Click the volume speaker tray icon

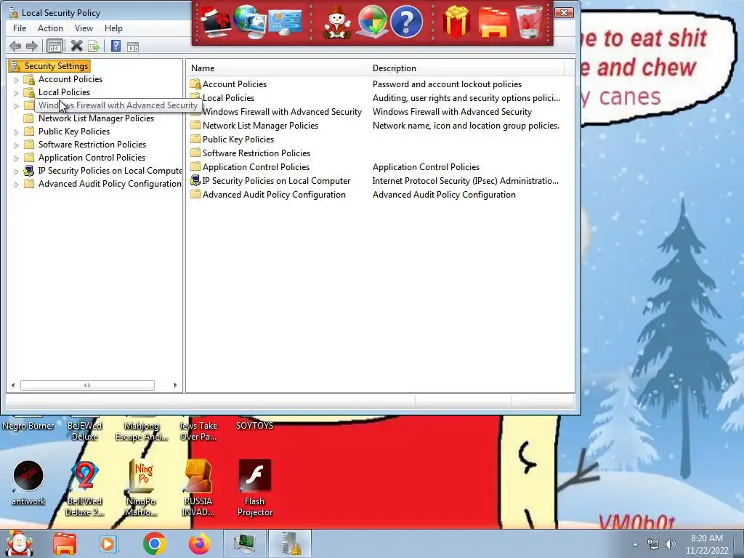coord(670,544)
